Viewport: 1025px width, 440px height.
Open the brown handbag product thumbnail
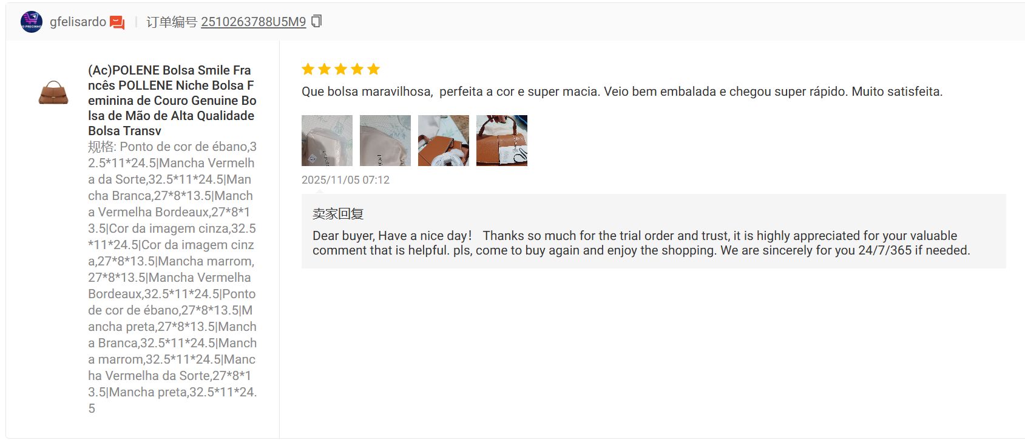click(x=53, y=92)
